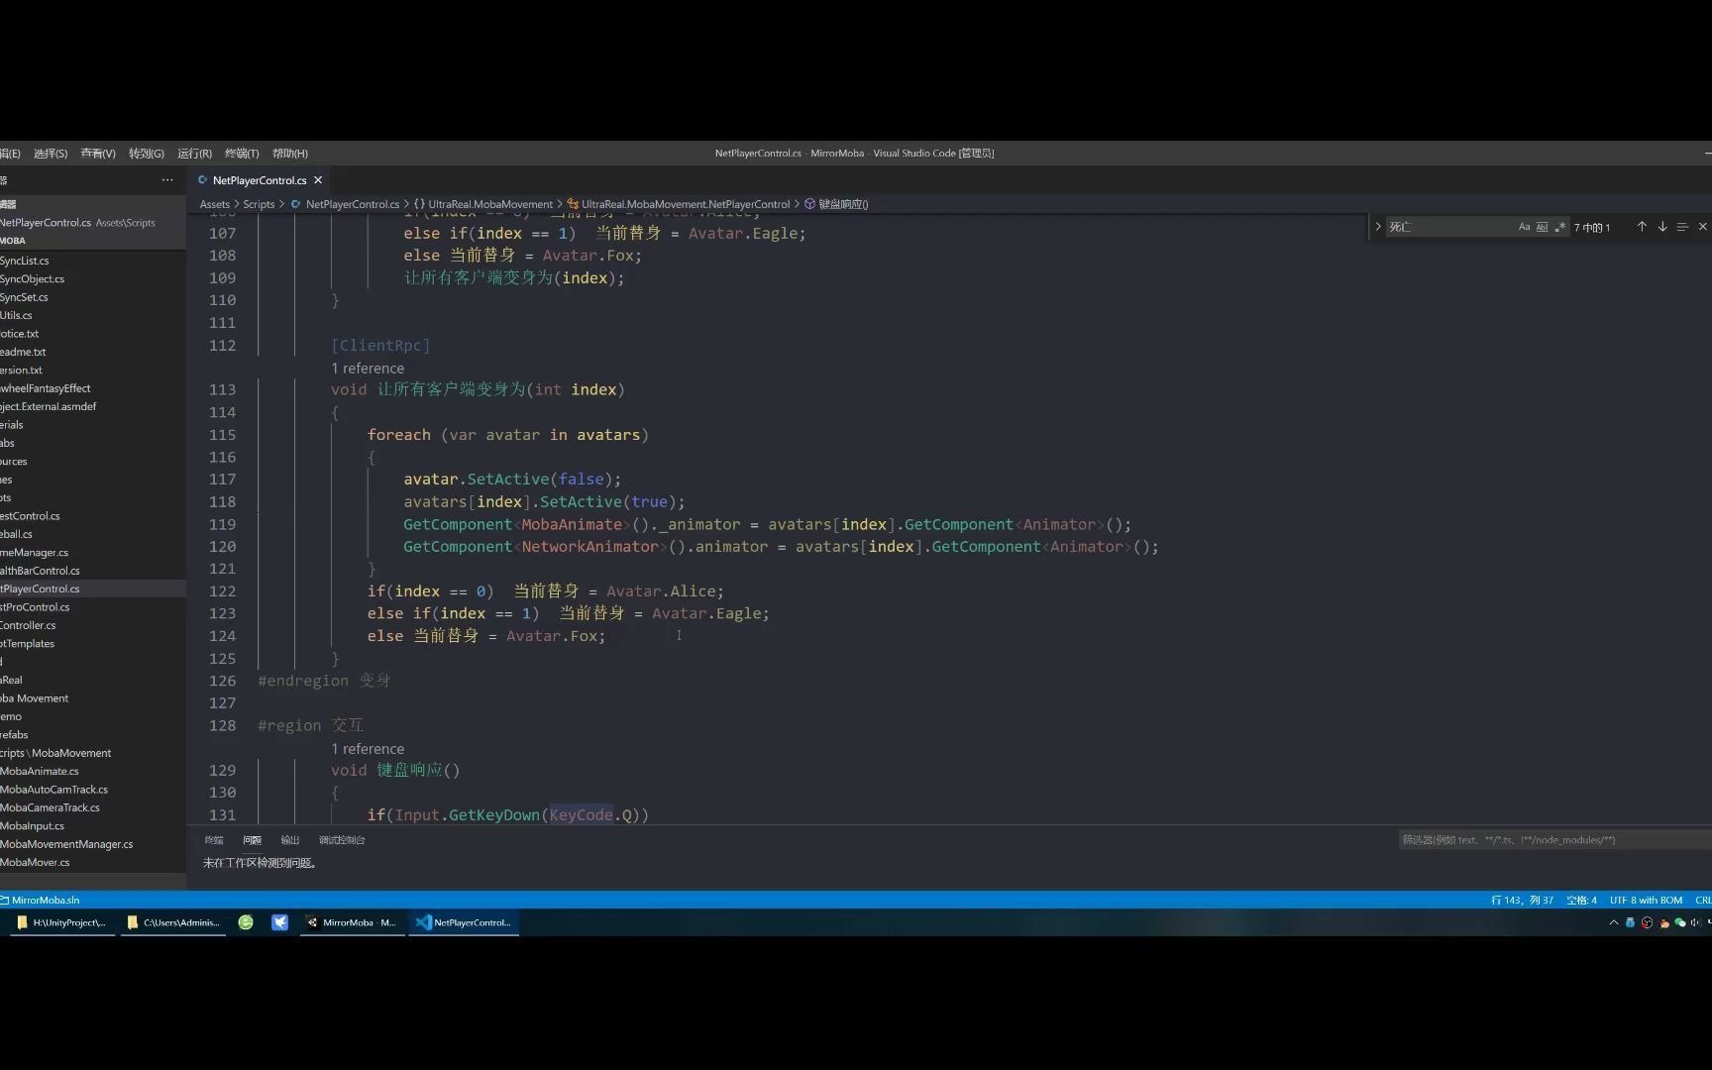The height and width of the screenshot is (1070, 1712).
Task: Change indentation via 空格: 4
Action: 1582,901
